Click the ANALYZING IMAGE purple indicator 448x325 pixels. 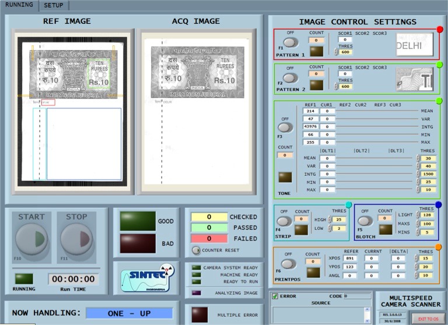[196, 293]
